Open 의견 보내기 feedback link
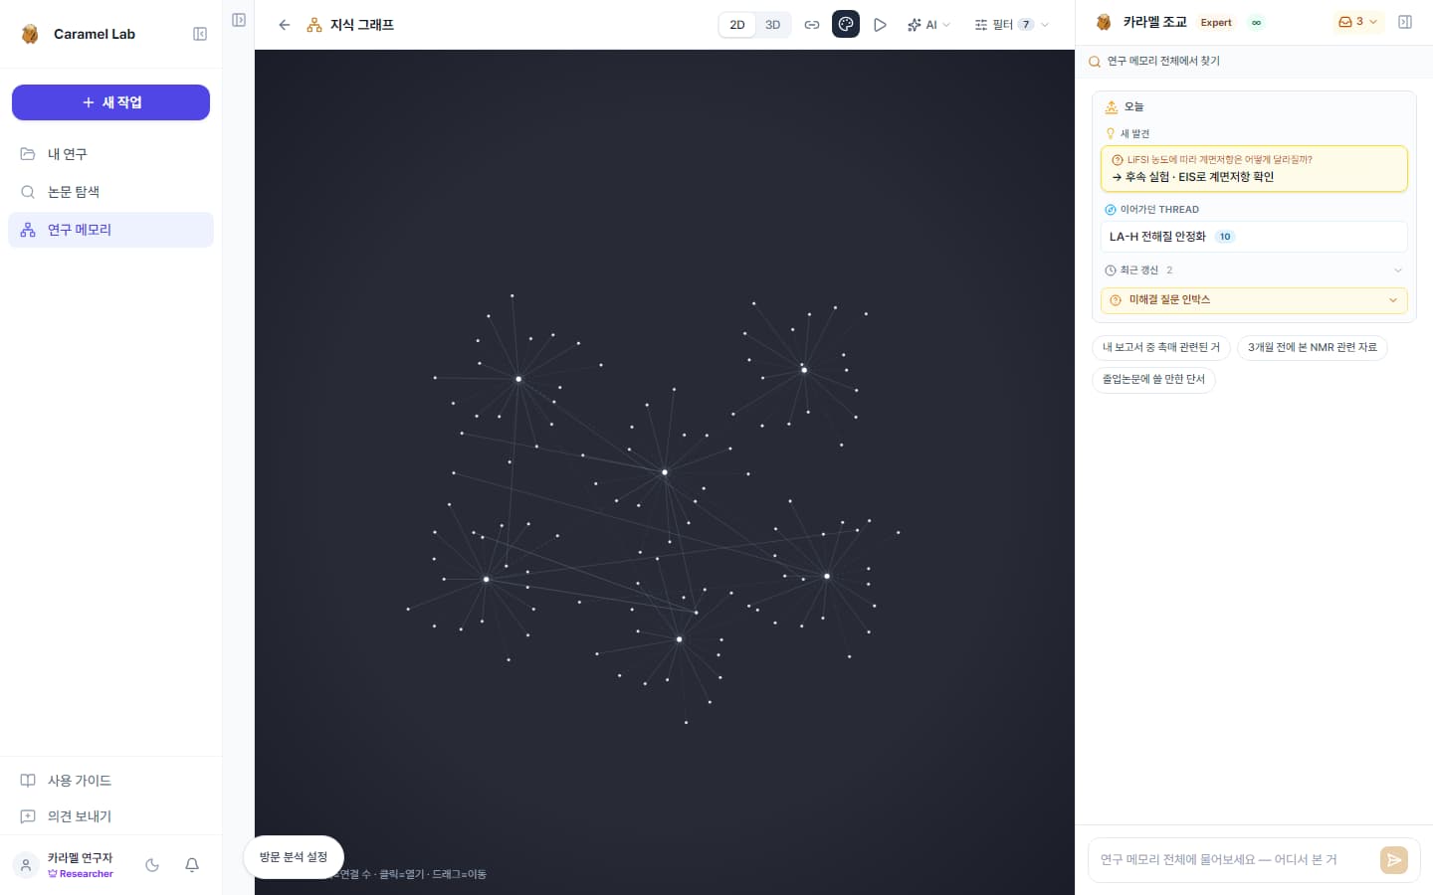 pos(110,816)
